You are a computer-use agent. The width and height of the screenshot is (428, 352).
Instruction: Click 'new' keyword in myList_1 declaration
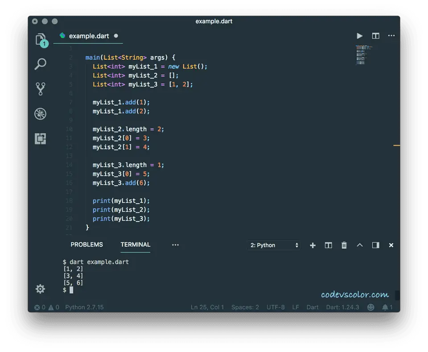173,66
